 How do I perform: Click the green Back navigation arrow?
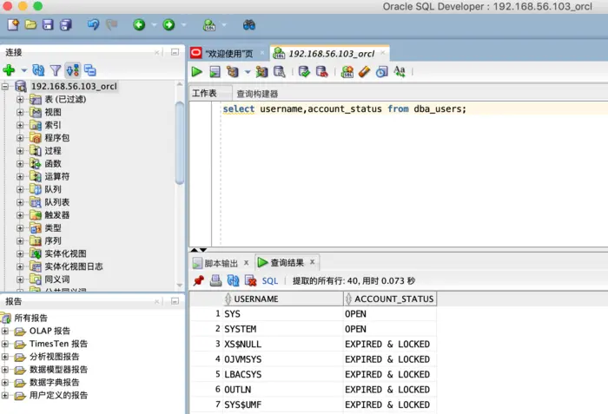pyautogui.click(x=139, y=25)
